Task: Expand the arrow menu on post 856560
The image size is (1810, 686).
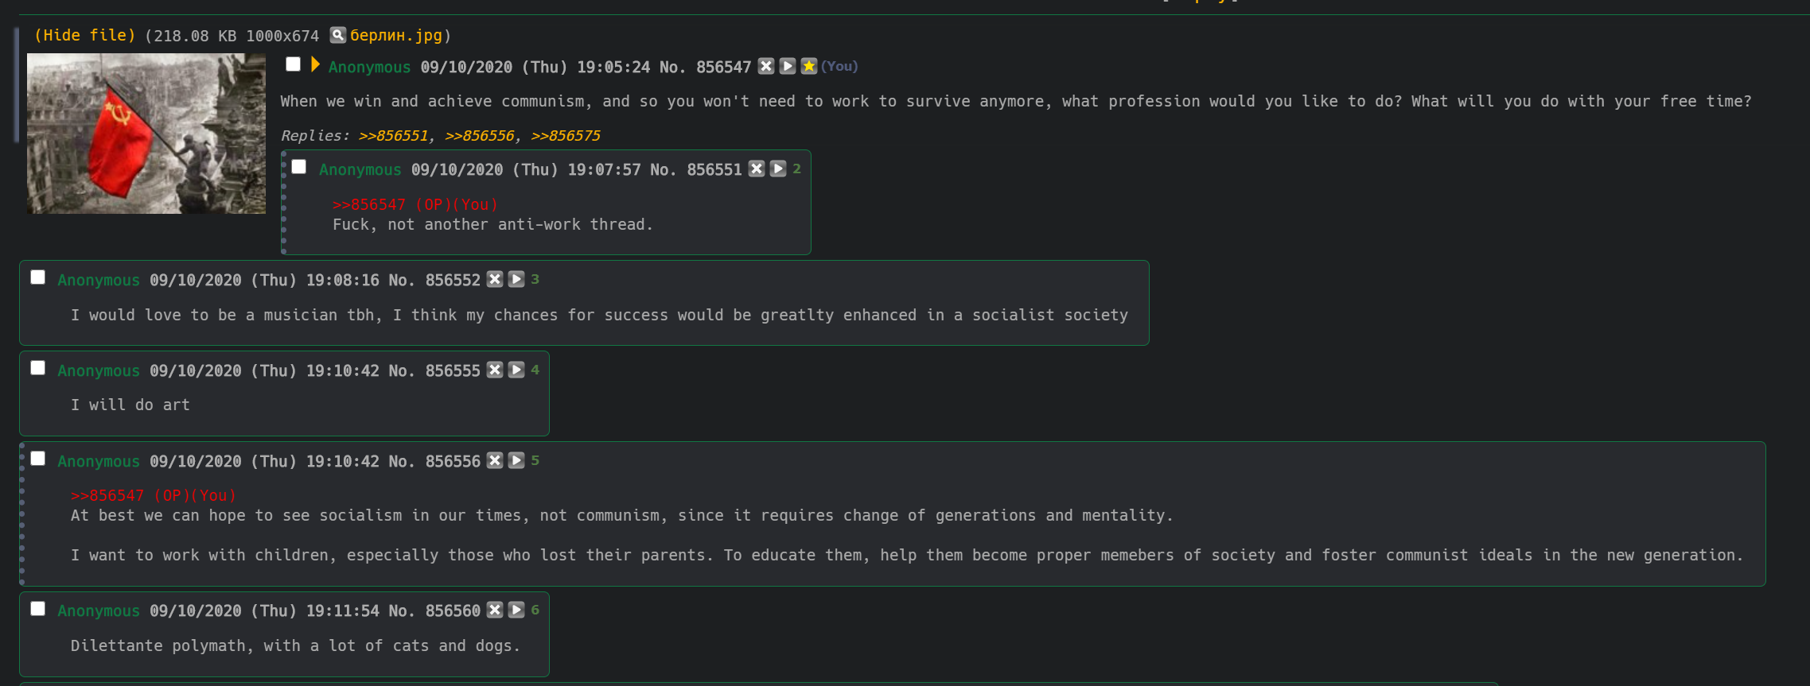Action: coord(516,610)
